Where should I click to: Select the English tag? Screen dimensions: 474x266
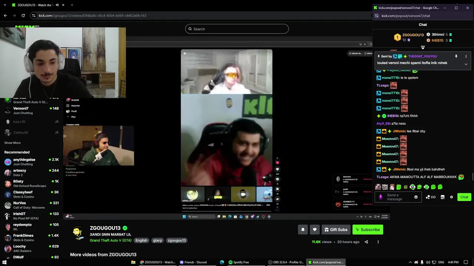[x=141, y=240]
